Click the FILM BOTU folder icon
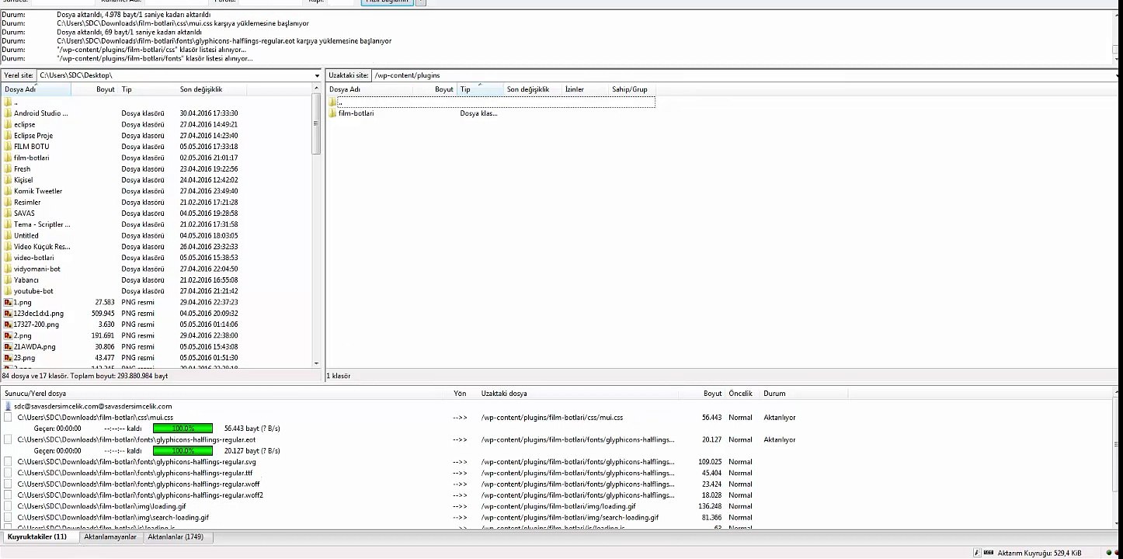Screen dimensions: 1123x559 click(x=8, y=147)
